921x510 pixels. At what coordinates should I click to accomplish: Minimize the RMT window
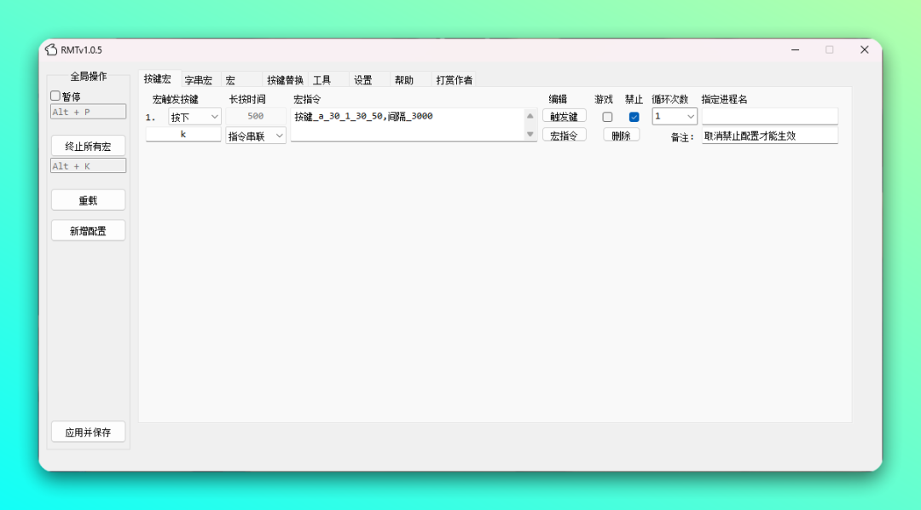pyautogui.click(x=795, y=50)
